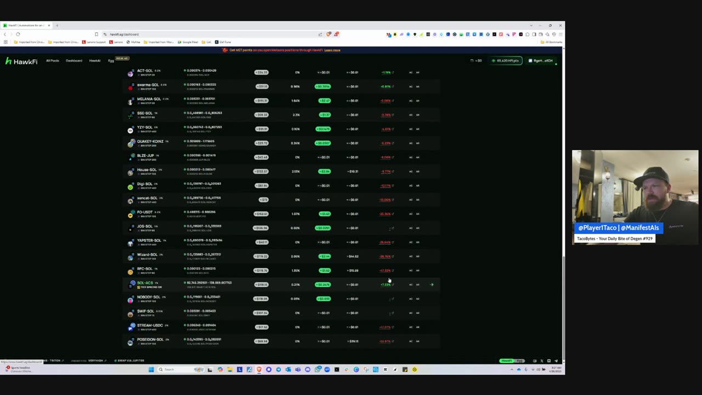Click SWAP VIA JUPITER in bottom status bar

pos(130,360)
